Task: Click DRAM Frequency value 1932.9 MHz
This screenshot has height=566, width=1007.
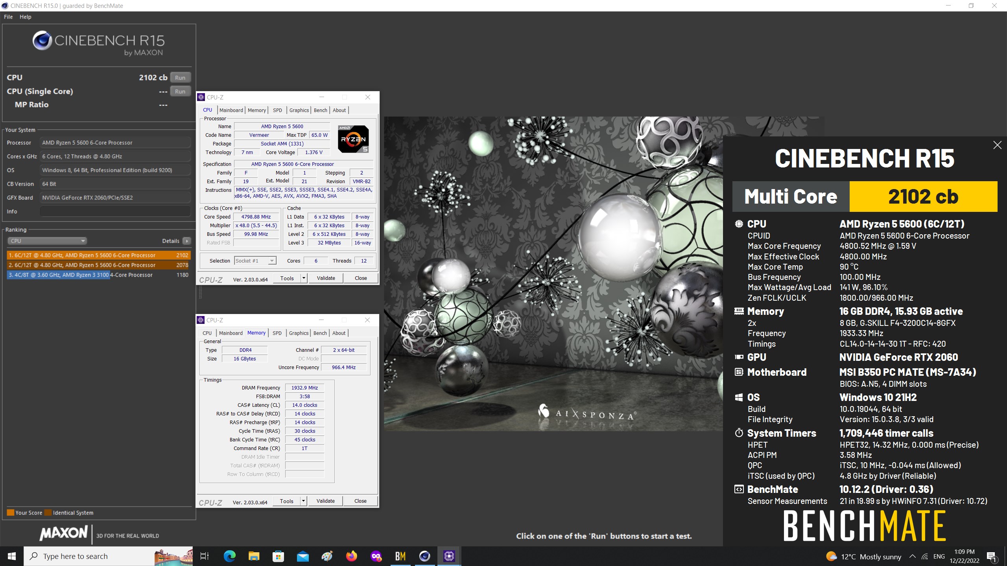Action: click(x=304, y=388)
